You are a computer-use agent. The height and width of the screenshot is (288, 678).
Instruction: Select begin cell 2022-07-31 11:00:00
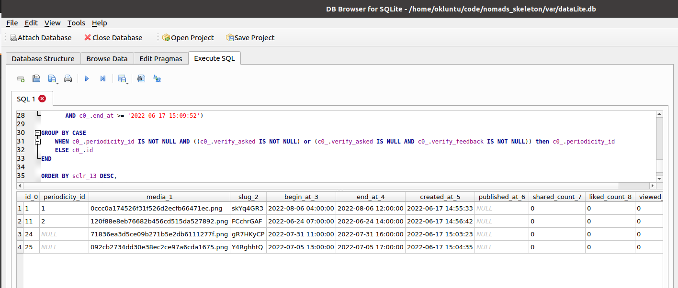pyautogui.click(x=301, y=234)
